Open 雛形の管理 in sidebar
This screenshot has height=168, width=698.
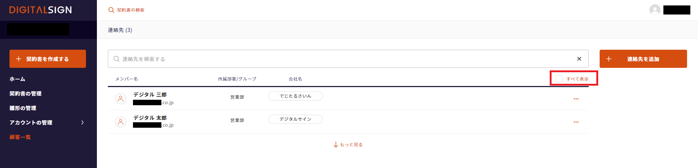(23, 108)
